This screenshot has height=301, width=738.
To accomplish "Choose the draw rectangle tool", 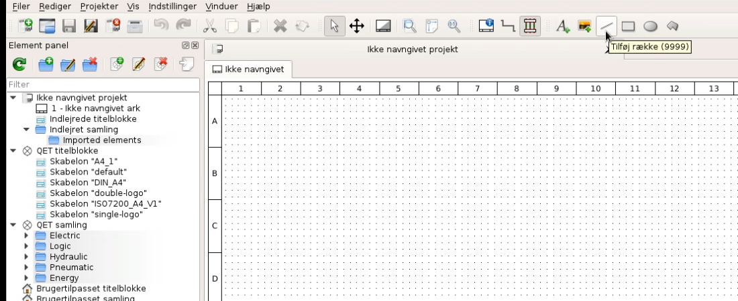I will [x=629, y=26].
